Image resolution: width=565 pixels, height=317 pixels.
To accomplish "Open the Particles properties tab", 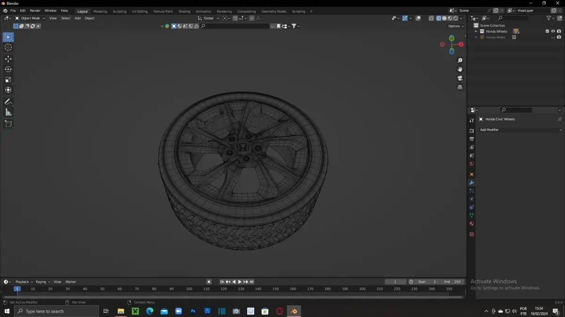I will click(x=471, y=191).
